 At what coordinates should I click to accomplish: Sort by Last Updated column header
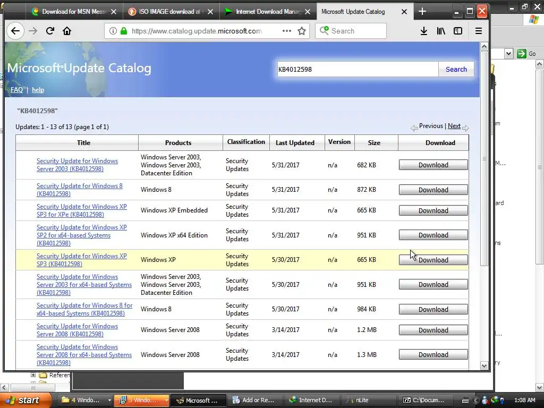tap(295, 142)
